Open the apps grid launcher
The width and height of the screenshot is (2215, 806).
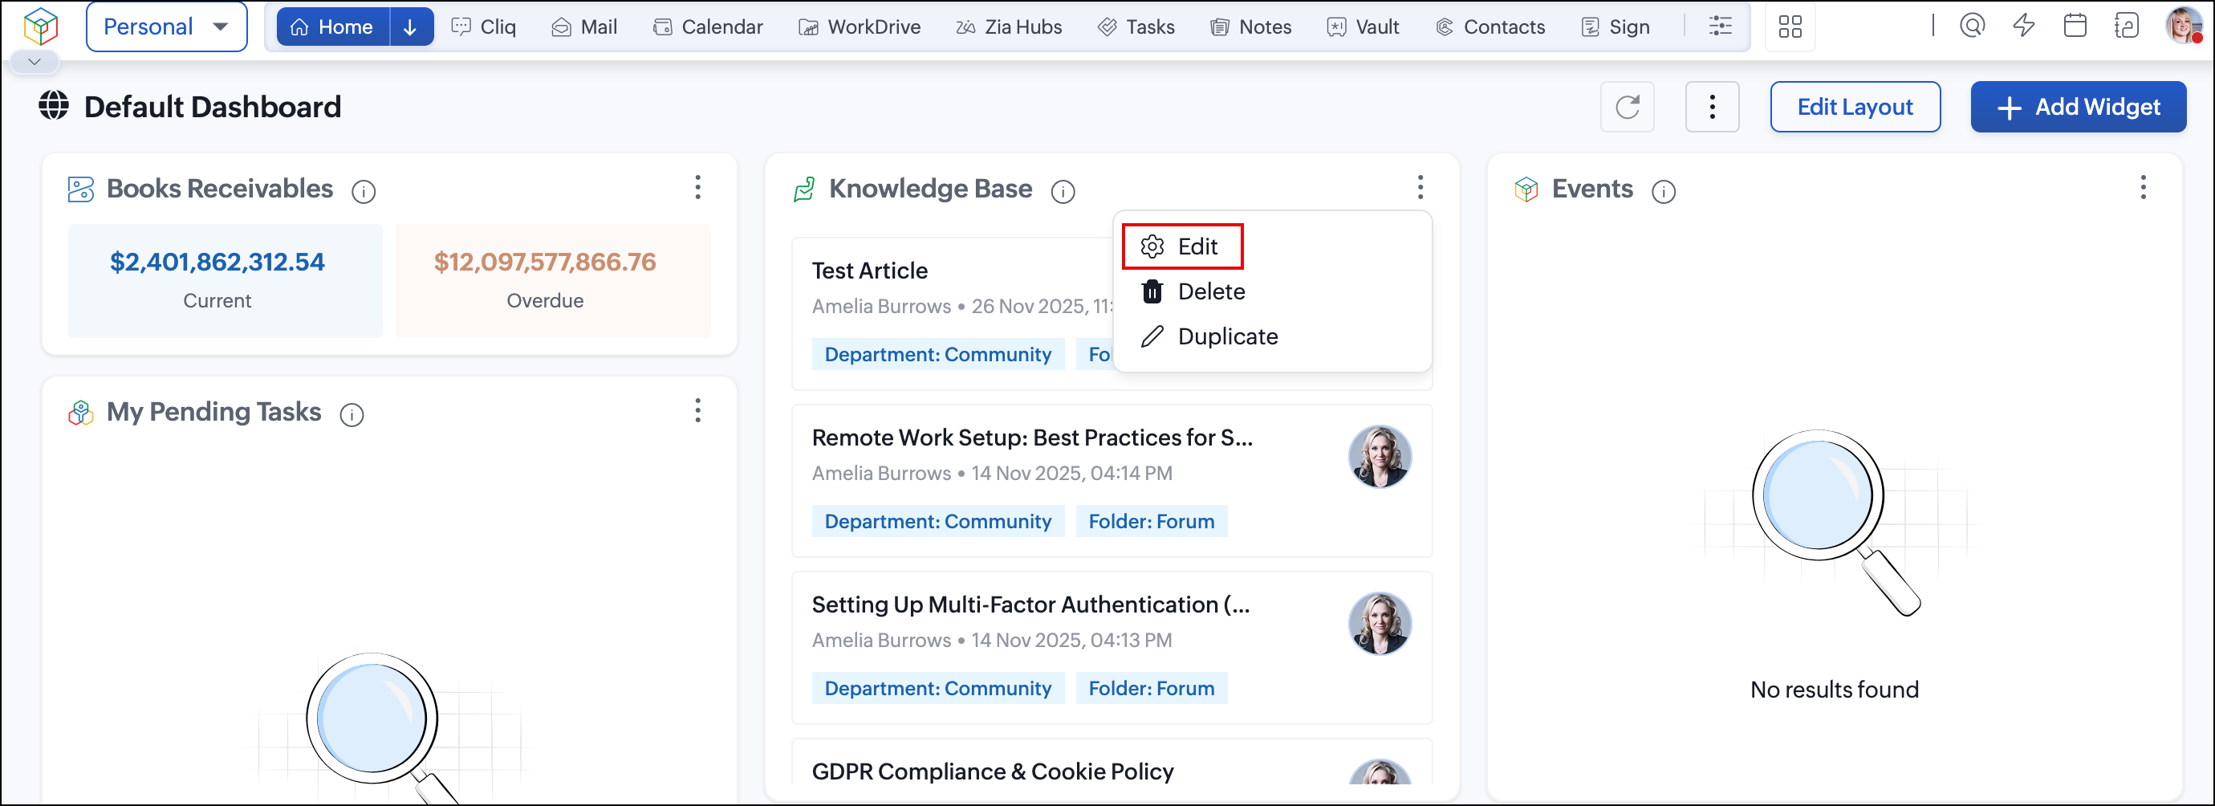pos(1790,26)
